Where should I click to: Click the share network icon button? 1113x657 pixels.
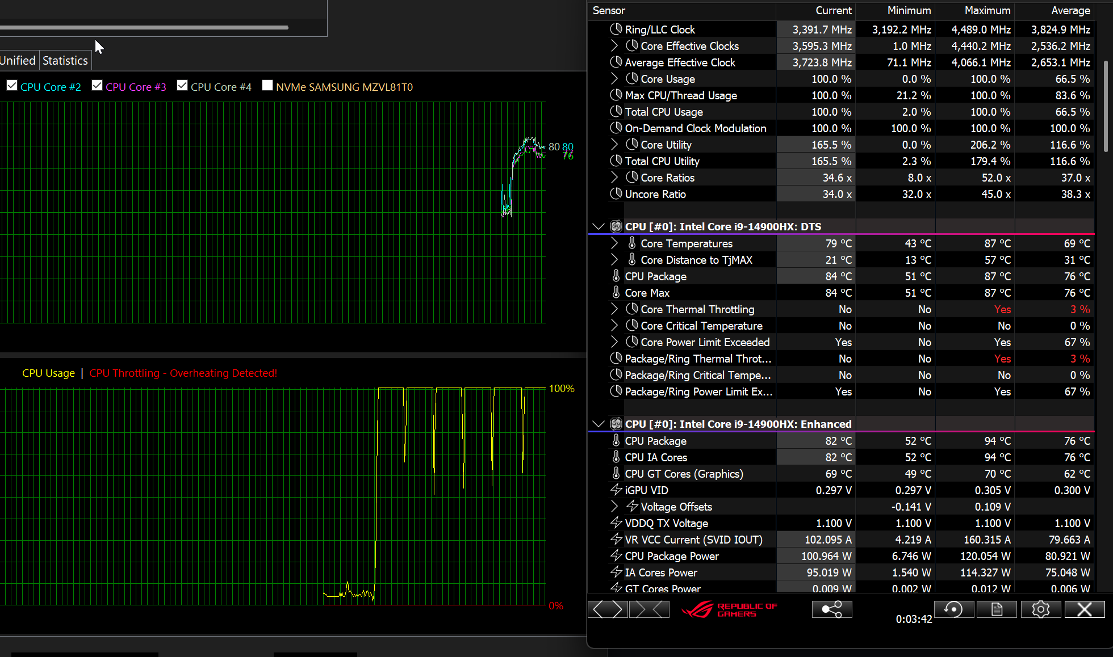coord(832,609)
